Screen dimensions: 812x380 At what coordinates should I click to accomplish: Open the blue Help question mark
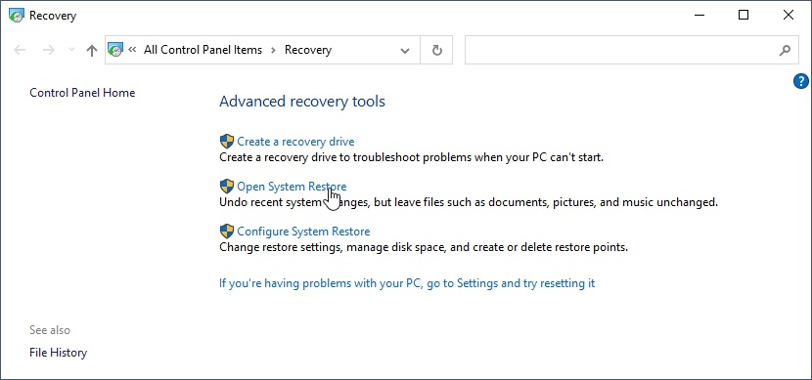(800, 81)
